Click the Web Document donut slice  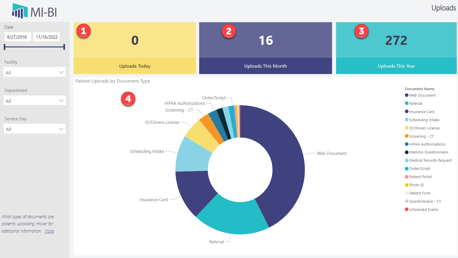[282, 164]
